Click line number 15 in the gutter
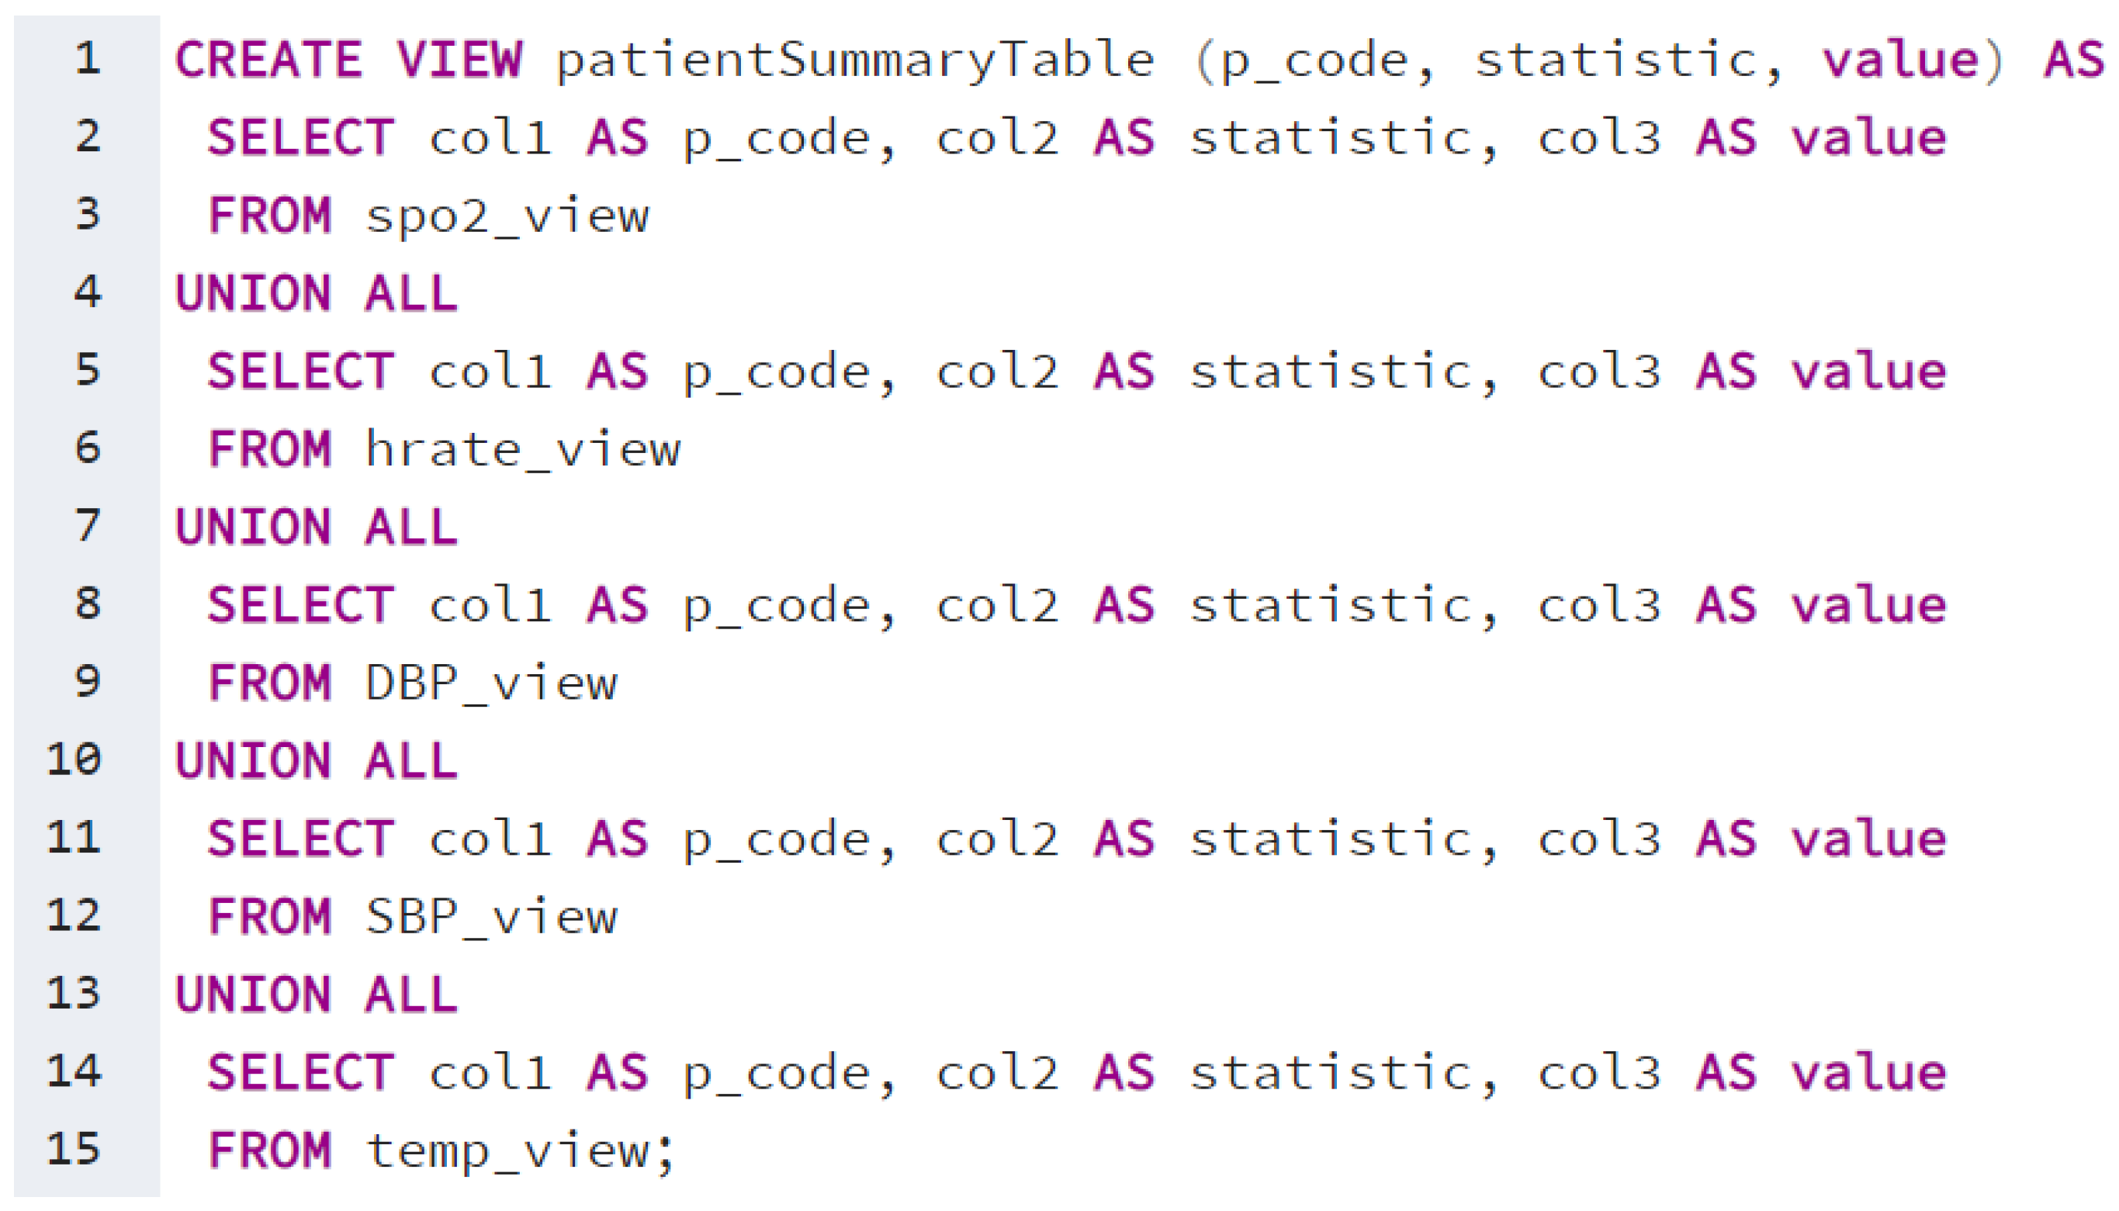Viewport: 2119px width, 1211px height. (x=74, y=1150)
